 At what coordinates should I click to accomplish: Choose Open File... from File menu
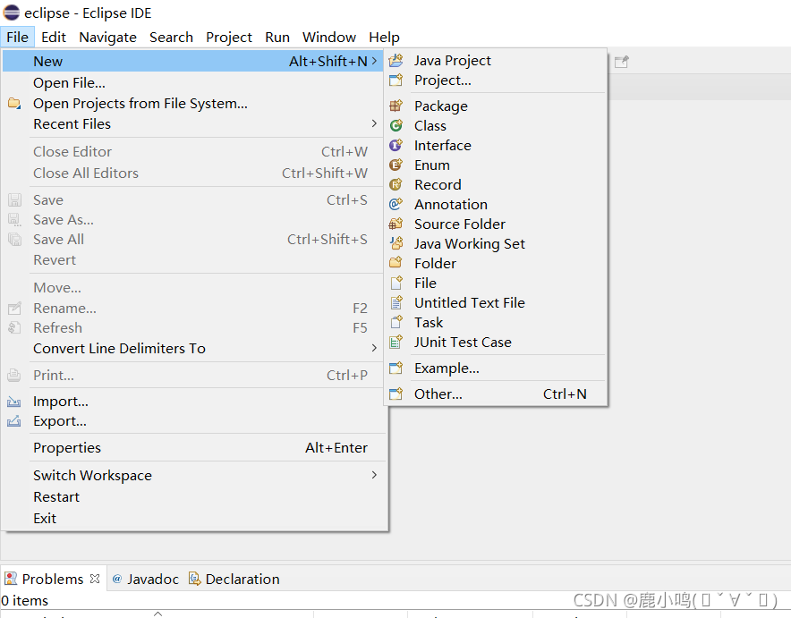194,82
